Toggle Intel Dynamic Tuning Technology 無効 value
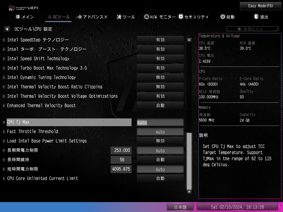Image resolution: width=283 pixels, height=212 pixels. pyautogui.click(x=160, y=77)
